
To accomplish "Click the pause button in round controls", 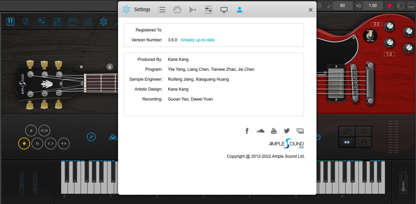I will coord(37,143).
